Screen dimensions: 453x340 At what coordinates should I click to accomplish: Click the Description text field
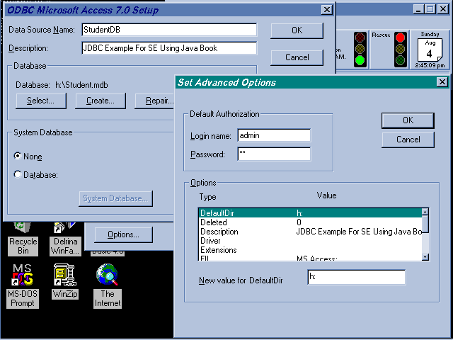pyautogui.click(x=169, y=48)
